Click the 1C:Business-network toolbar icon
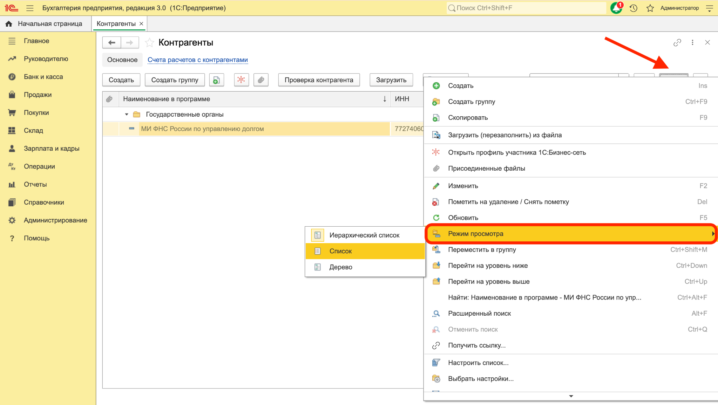The width and height of the screenshot is (718, 405). (241, 80)
